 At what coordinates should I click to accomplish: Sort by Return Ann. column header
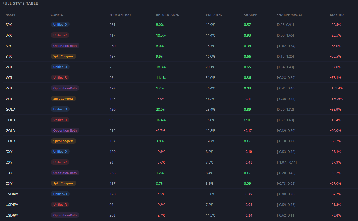pos(168,15)
